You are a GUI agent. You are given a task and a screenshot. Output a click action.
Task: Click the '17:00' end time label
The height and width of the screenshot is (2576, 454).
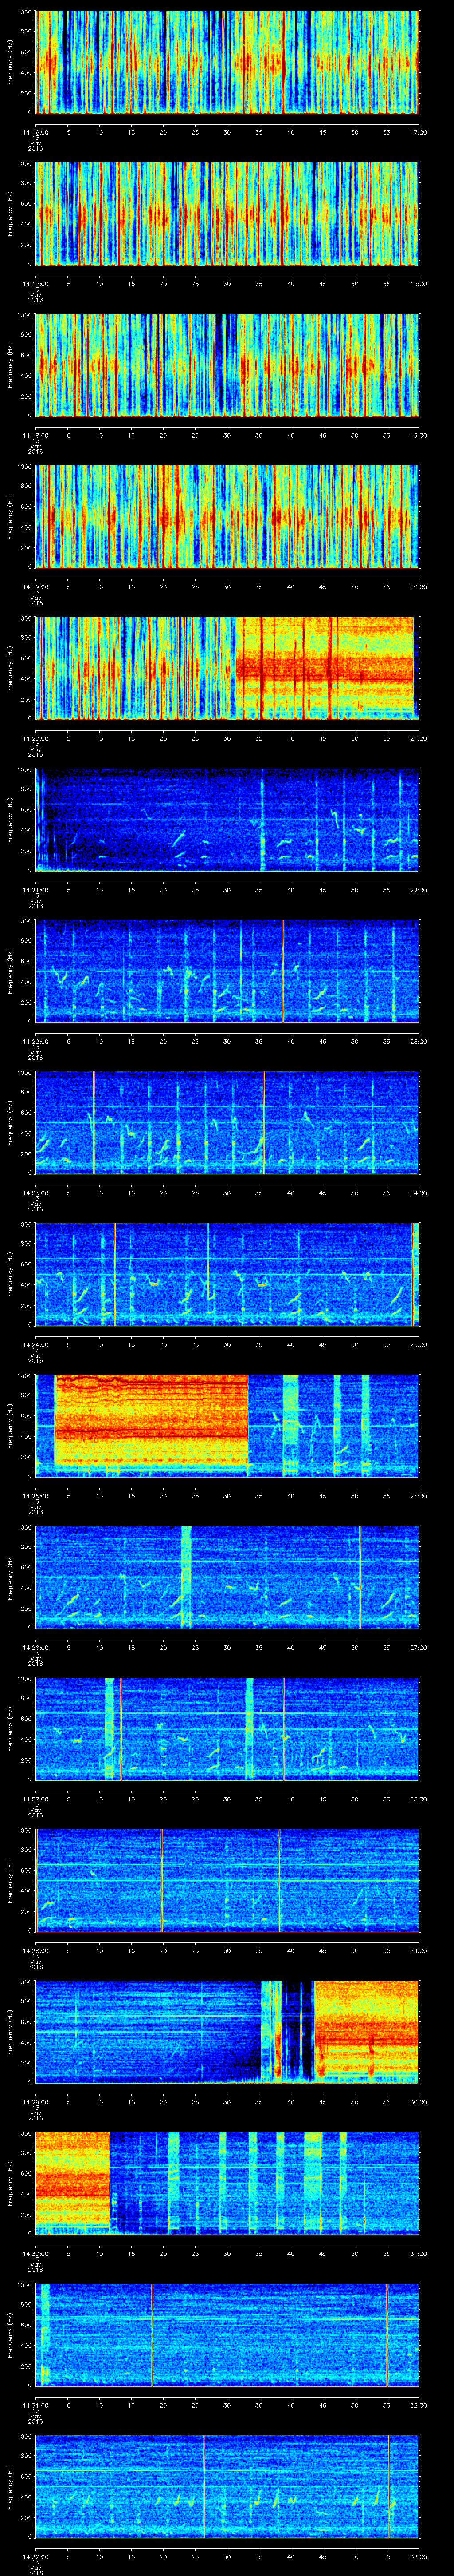(418, 132)
